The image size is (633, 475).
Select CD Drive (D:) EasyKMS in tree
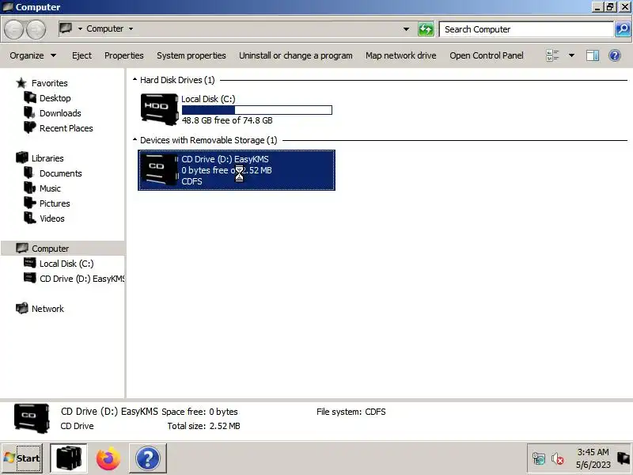tap(82, 279)
